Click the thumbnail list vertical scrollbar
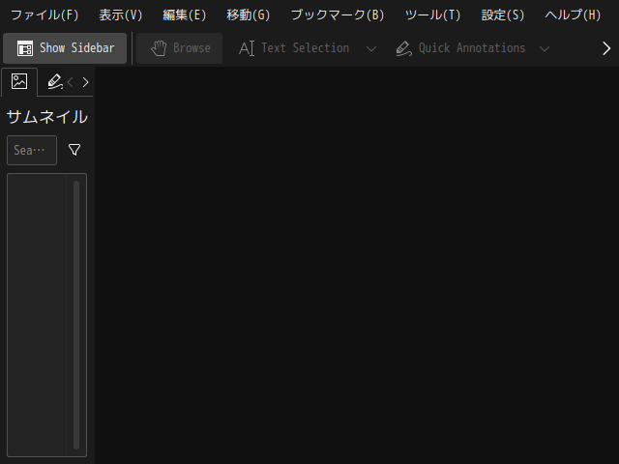This screenshot has width=619, height=464. click(x=76, y=315)
